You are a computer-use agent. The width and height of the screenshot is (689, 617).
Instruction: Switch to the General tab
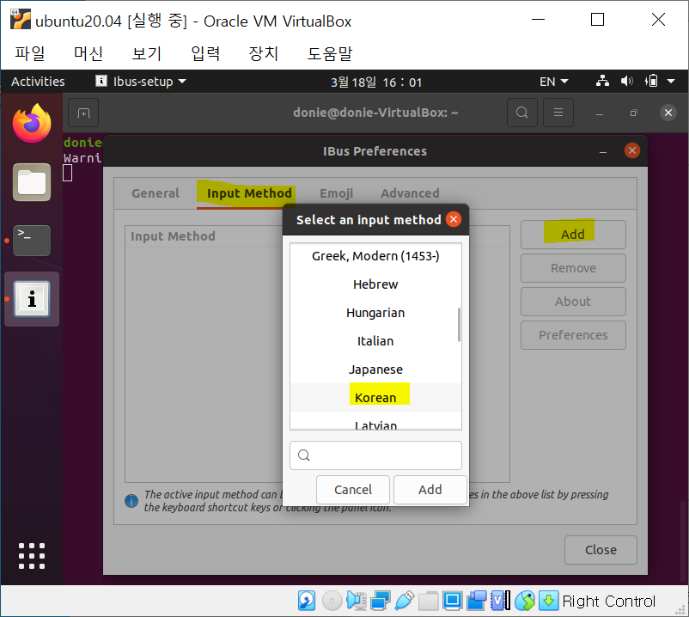(x=155, y=193)
